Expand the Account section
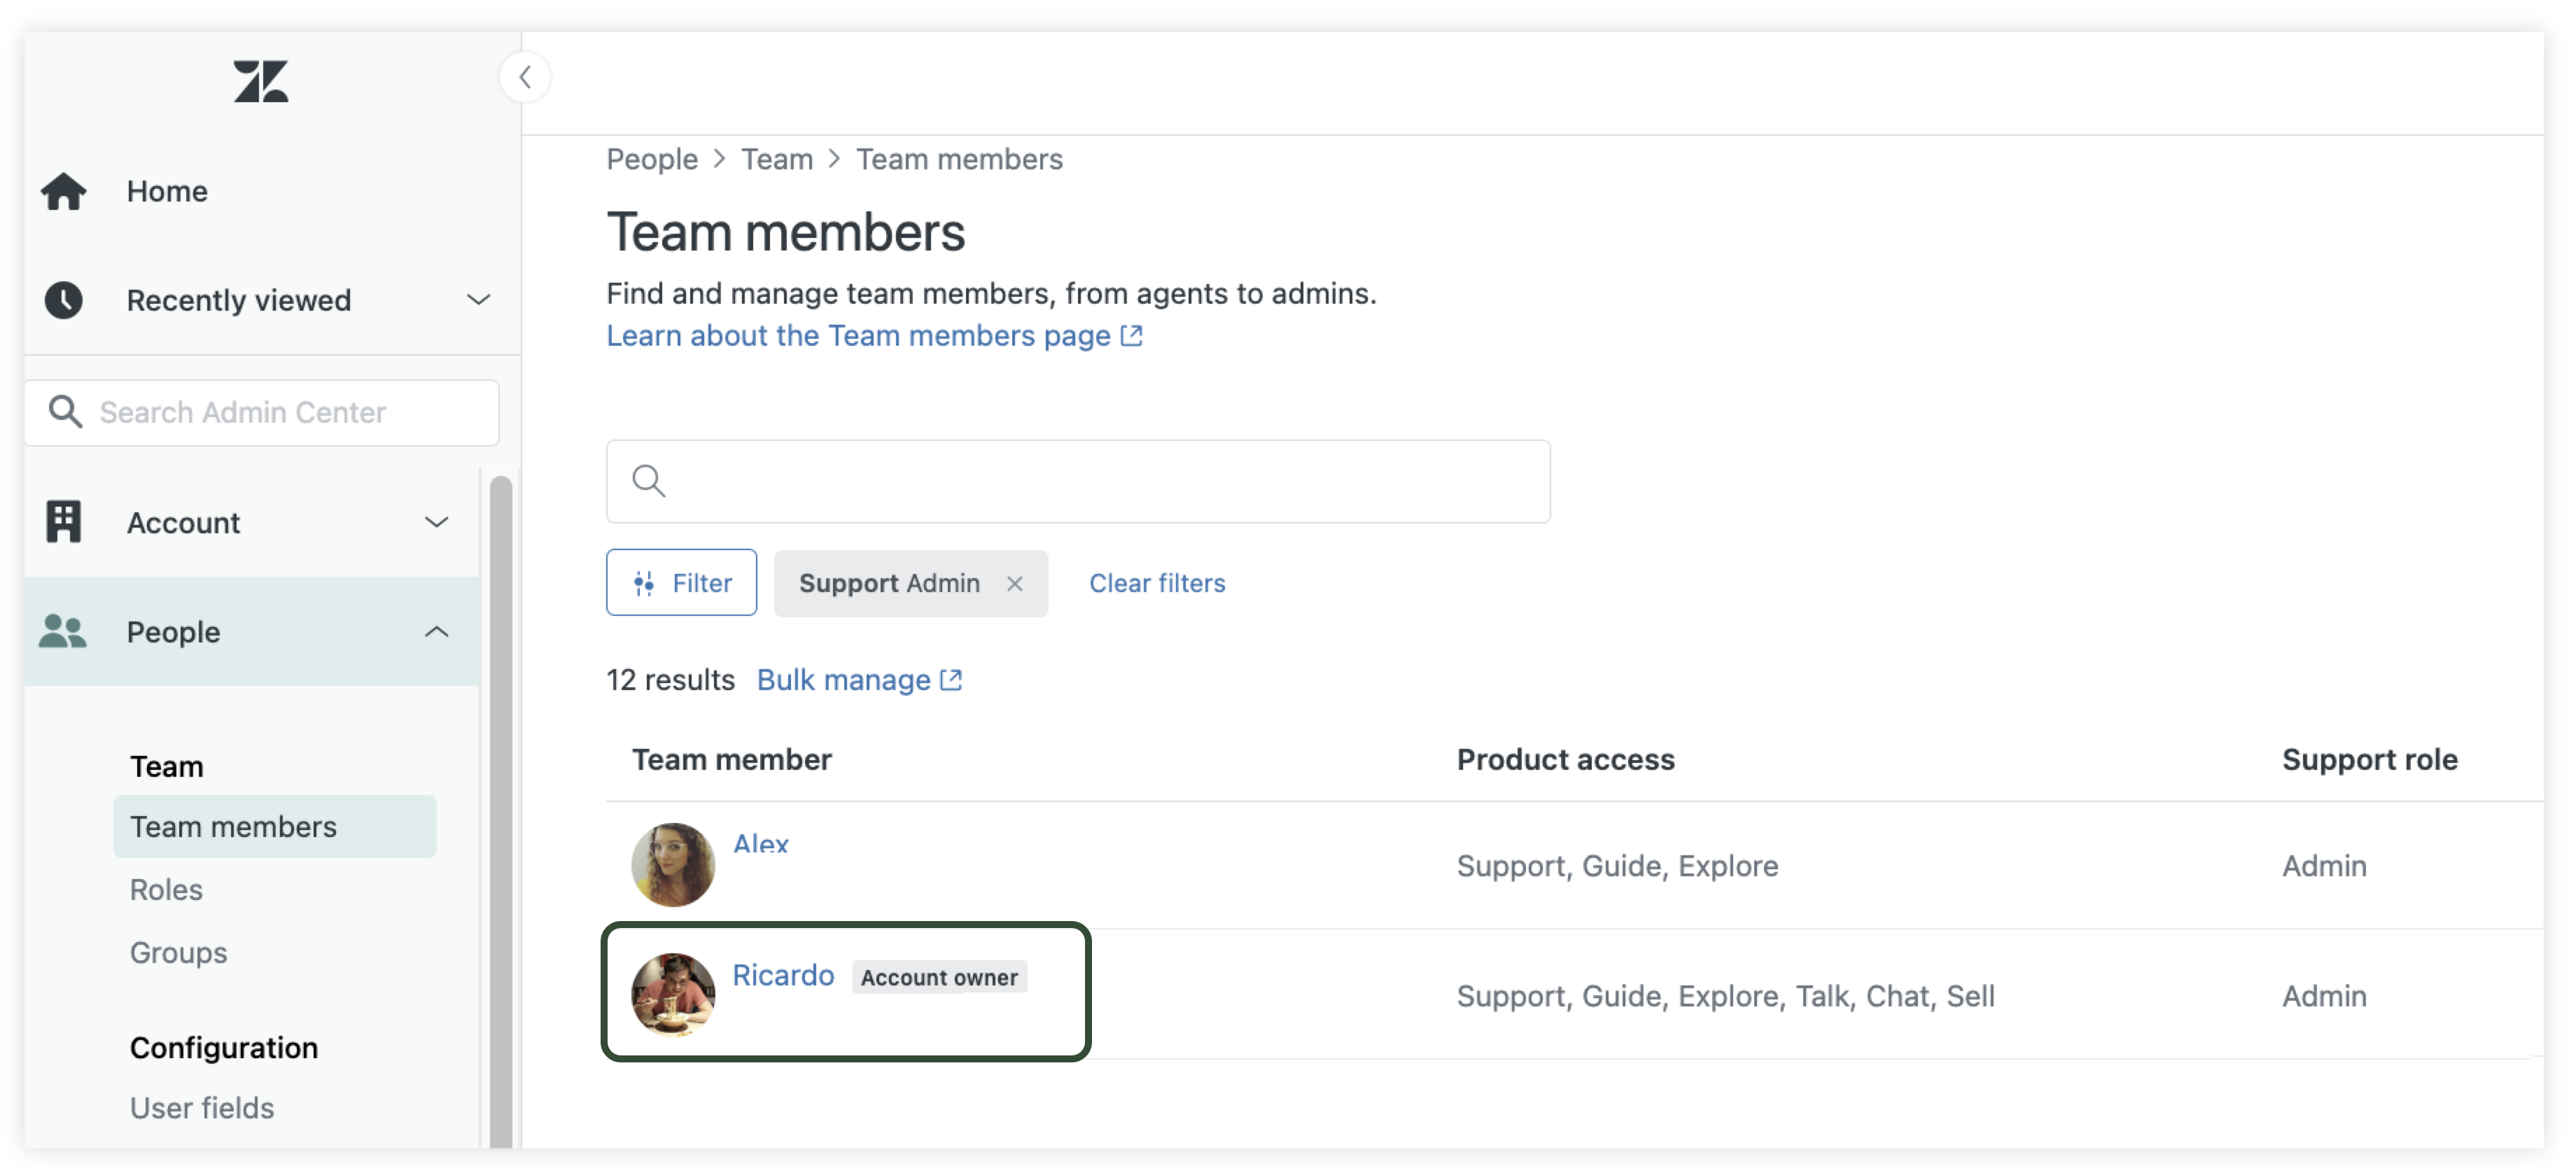The image size is (2576, 1173). pos(436,522)
